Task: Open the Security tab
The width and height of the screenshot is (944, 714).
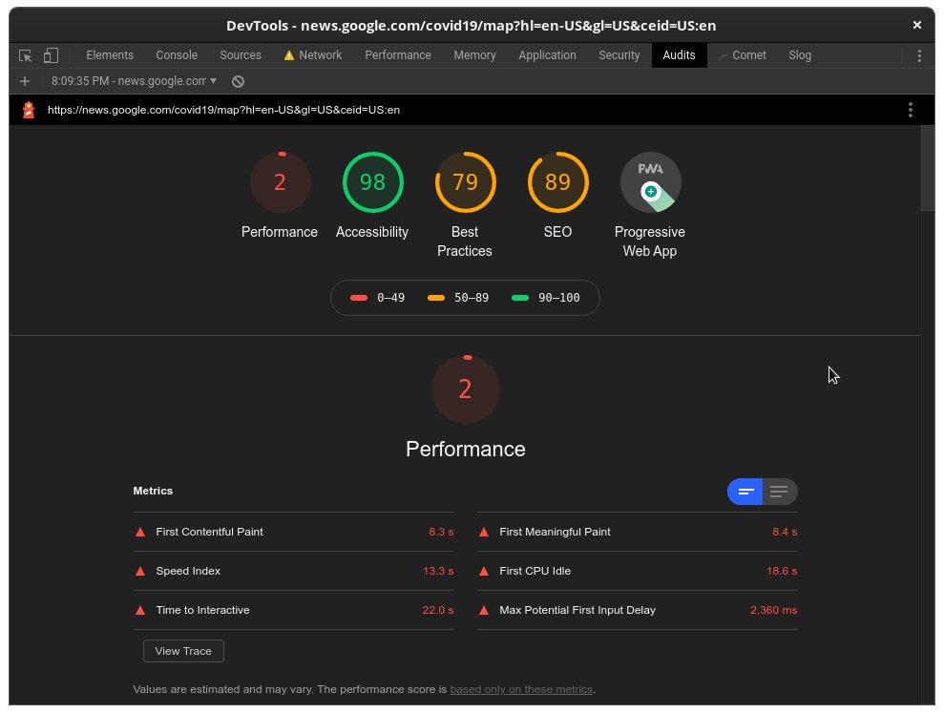Action: pos(619,55)
